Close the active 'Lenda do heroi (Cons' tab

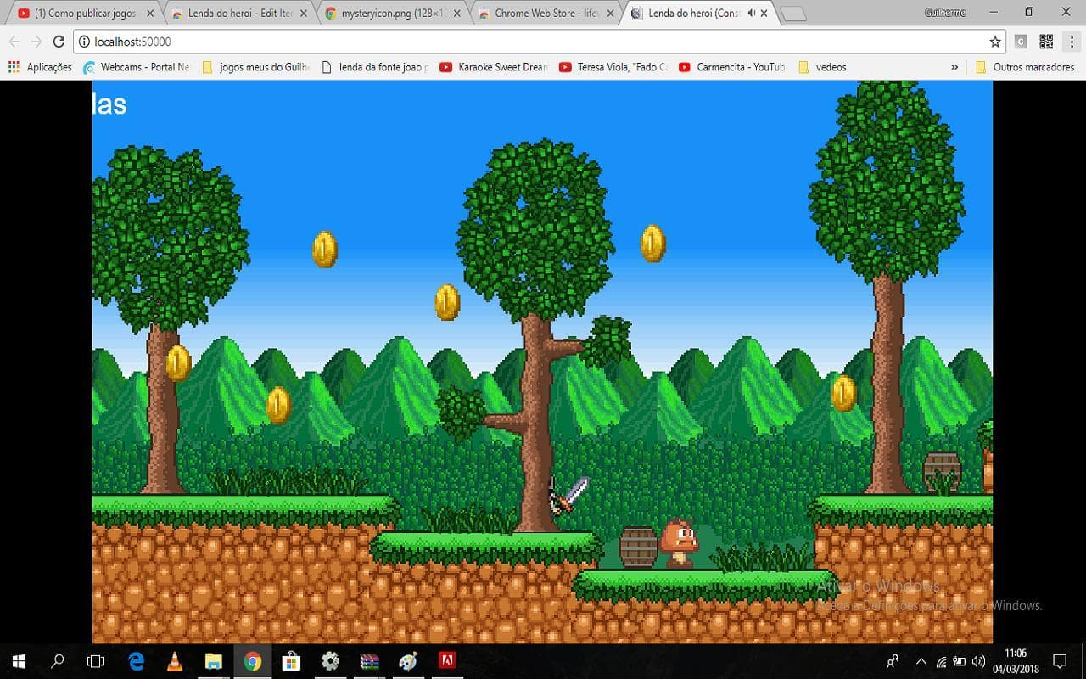click(x=764, y=14)
